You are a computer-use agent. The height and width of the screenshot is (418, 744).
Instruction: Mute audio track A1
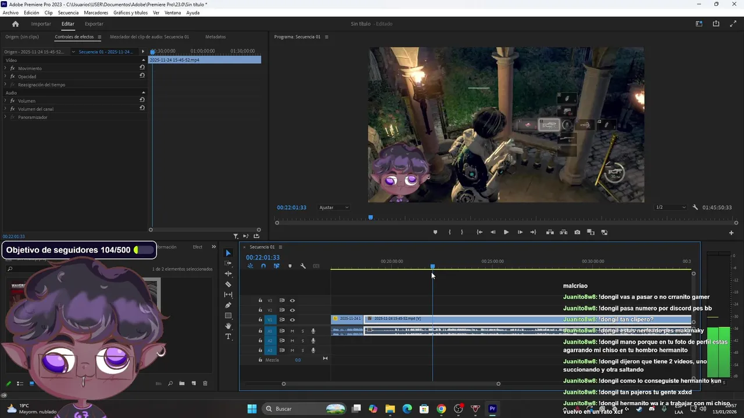point(292,331)
